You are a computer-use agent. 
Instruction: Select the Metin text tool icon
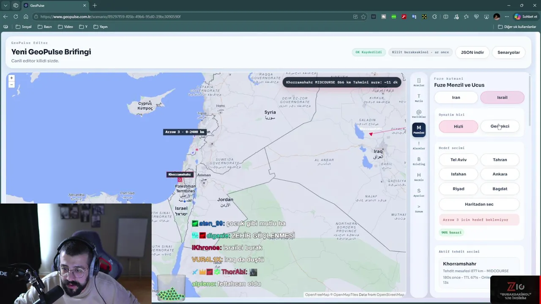click(419, 98)
